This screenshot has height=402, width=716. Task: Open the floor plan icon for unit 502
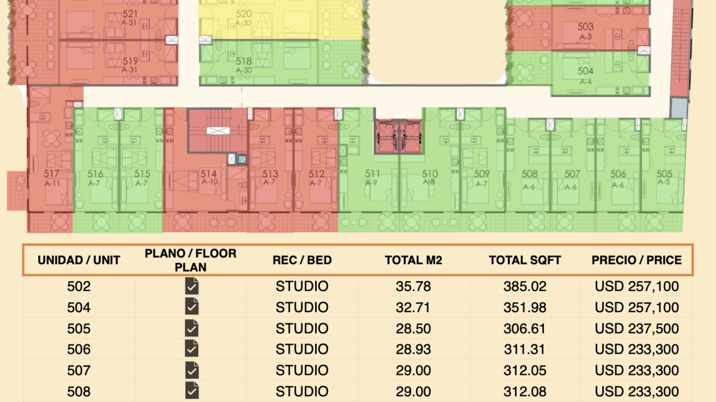(191, 286)
